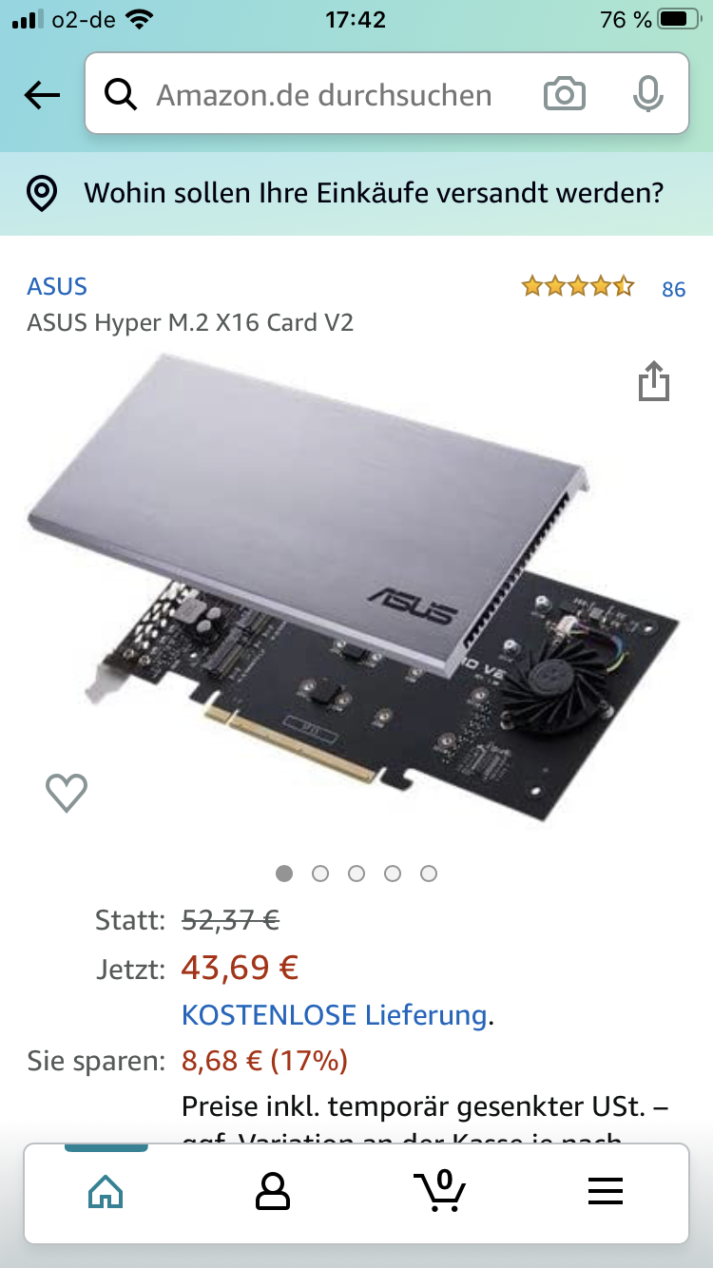Open camera search in the search bar

click(564, 95)
